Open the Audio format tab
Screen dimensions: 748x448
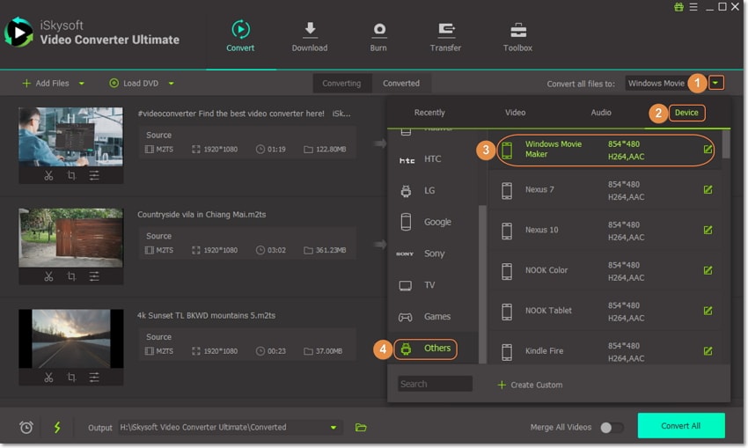point(601,113)
